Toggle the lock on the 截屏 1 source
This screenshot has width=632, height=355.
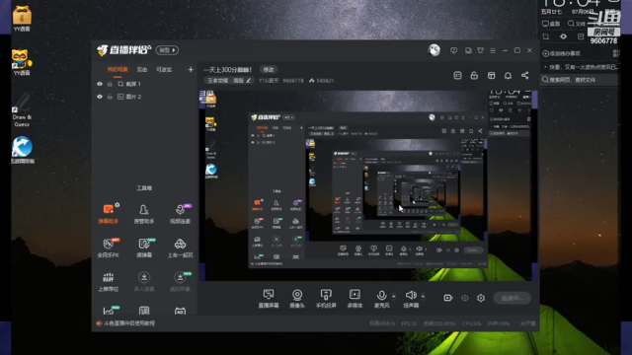110,84
